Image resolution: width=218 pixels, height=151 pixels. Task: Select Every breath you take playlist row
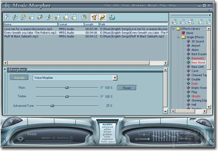coord(86,33)
